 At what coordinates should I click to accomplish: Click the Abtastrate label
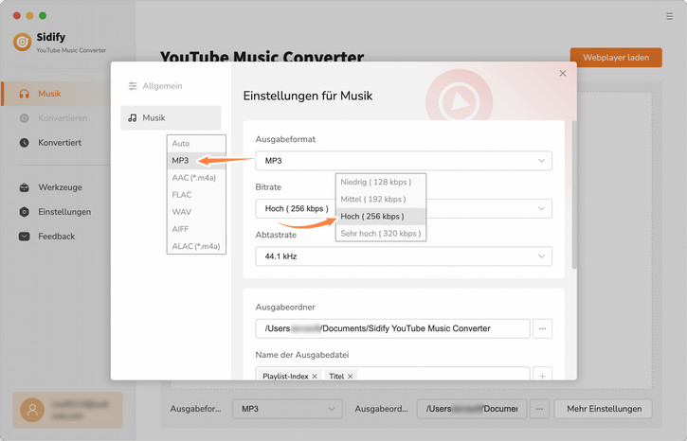pos(276,235)
